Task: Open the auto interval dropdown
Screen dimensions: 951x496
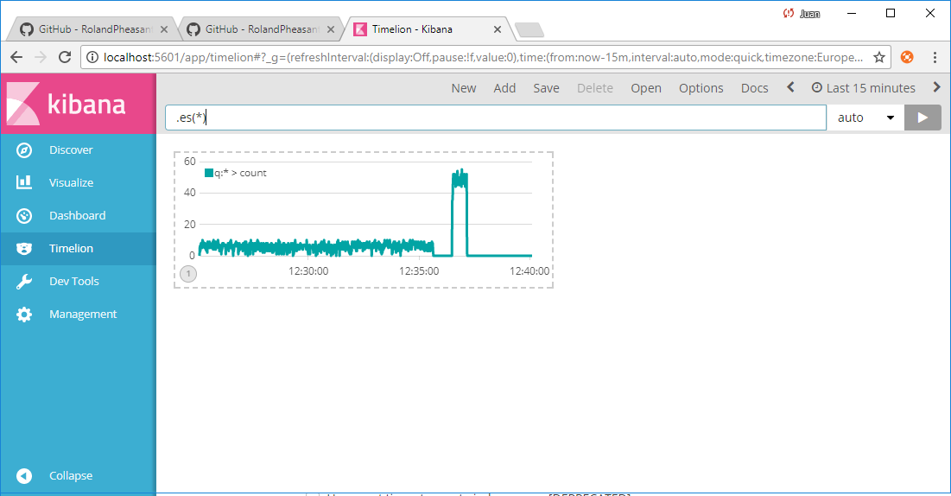Action: [865, 118]
